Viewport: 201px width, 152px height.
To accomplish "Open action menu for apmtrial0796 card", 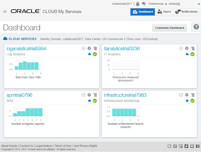I will point(95,95).
